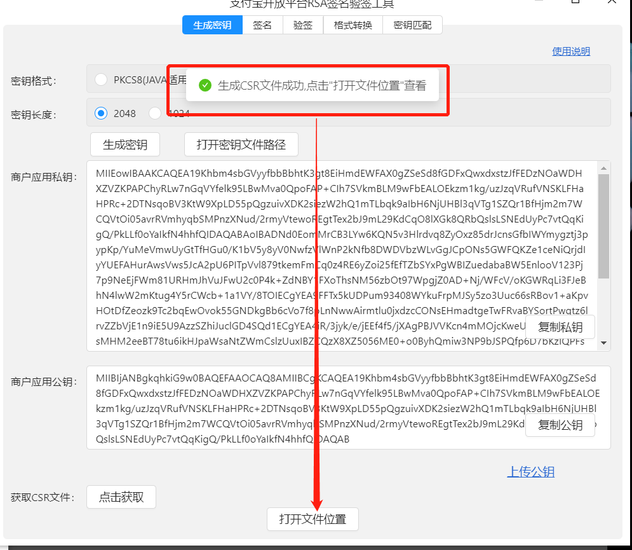Click the 打开密钥文件路径 button
This screenshot has height=550, width=632.
tap(241, 144)
